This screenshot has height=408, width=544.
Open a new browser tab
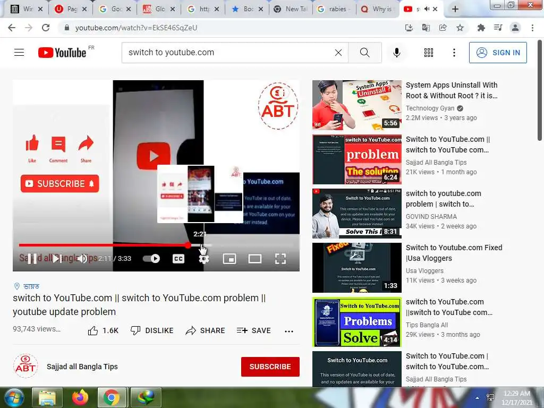(x=455, y=9)
